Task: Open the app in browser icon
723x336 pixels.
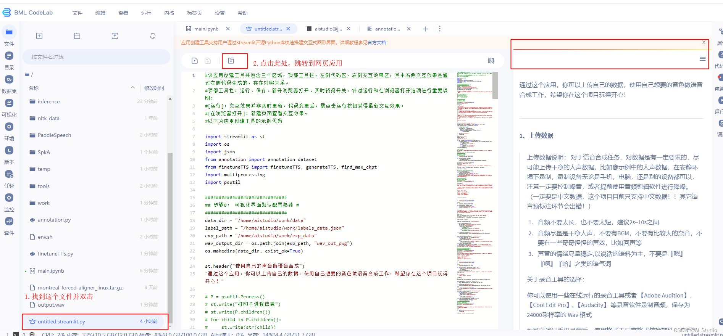Action: [x=231, y=61]
